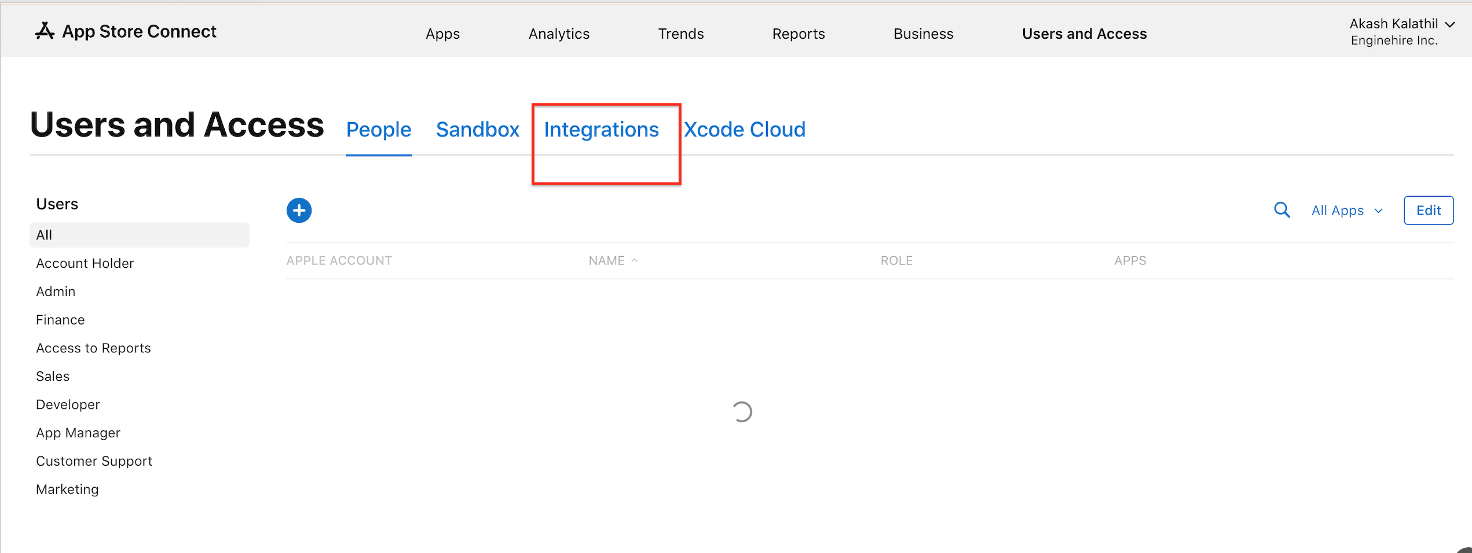Filter users by Account Holder
The width and height of the screenshot is (1472, 553).
(85, 263)
